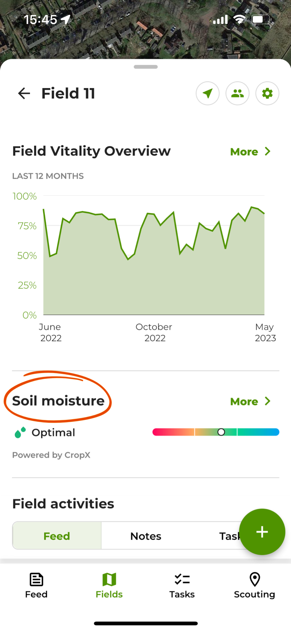Image resolution: width=291 pixels, height=631 pixels.
Task: Tap the sheet drag handle at top
Action: [146, 67]
